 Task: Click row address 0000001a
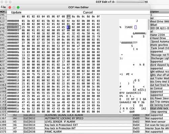[13, 102]
